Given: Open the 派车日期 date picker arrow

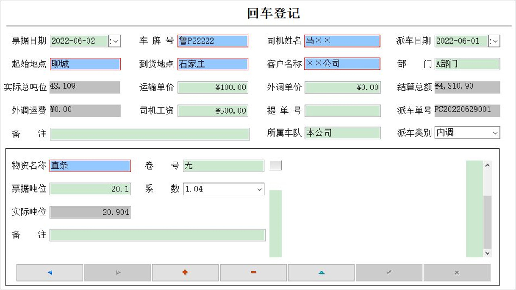Looking at the screenshot, I should 495,41.
